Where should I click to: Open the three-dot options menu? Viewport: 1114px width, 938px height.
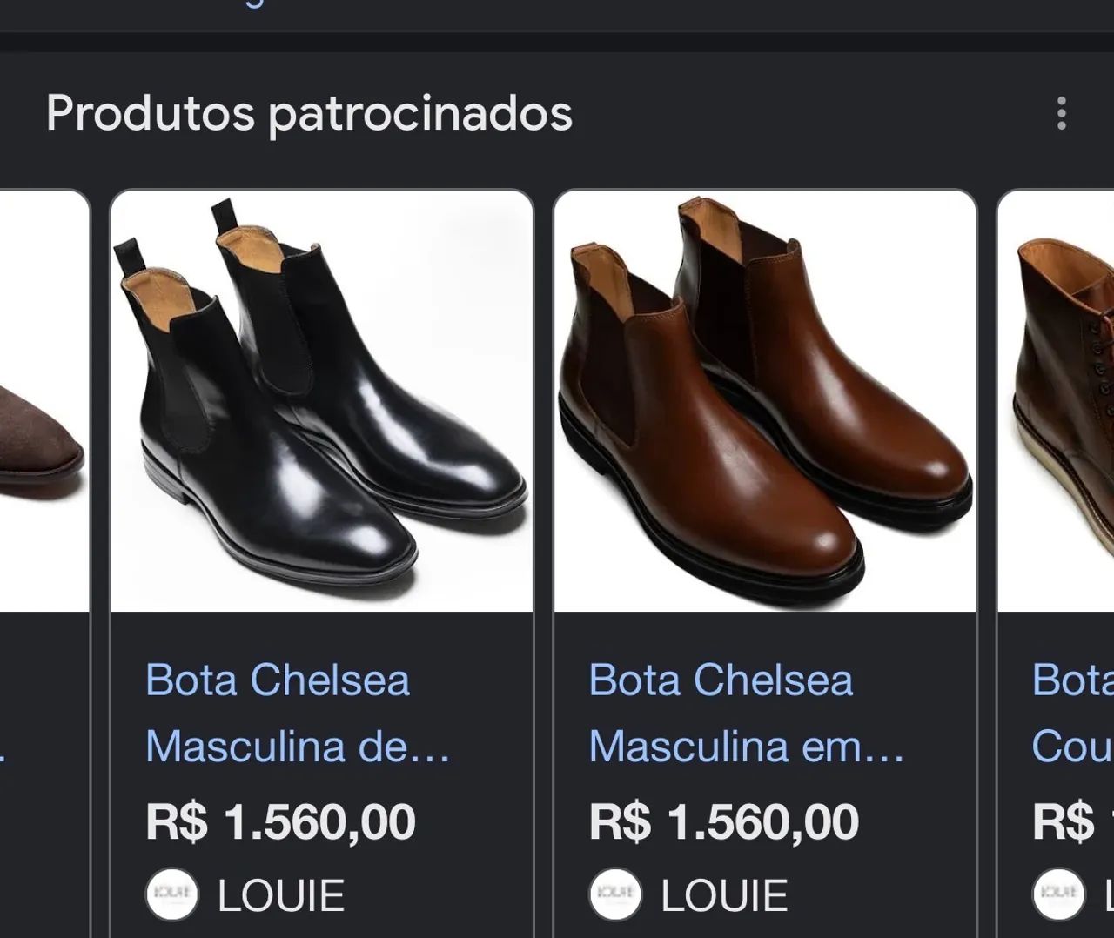1061,113
